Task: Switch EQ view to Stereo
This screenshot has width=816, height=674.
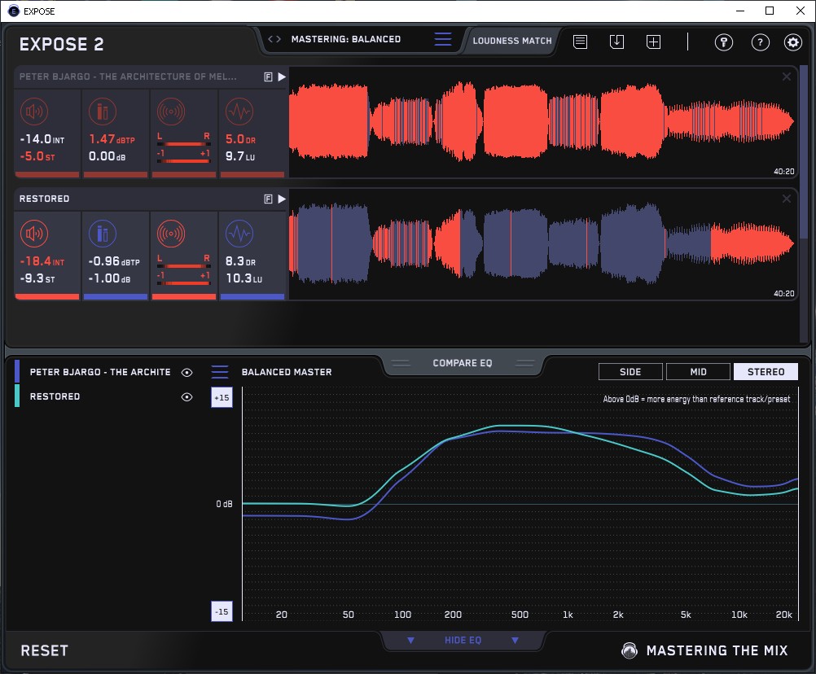Action: 766,372
